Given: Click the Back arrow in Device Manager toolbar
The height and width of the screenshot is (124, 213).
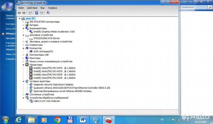Looking at the screenshot, I should 19,13.
